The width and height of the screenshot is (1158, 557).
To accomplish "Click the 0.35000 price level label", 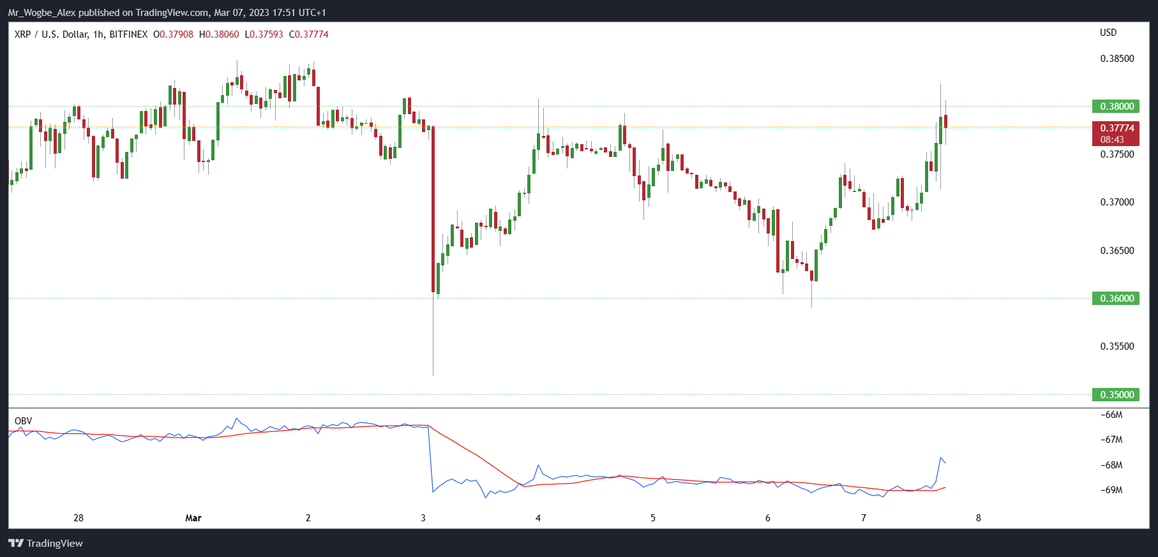I will pos(1116,395).
